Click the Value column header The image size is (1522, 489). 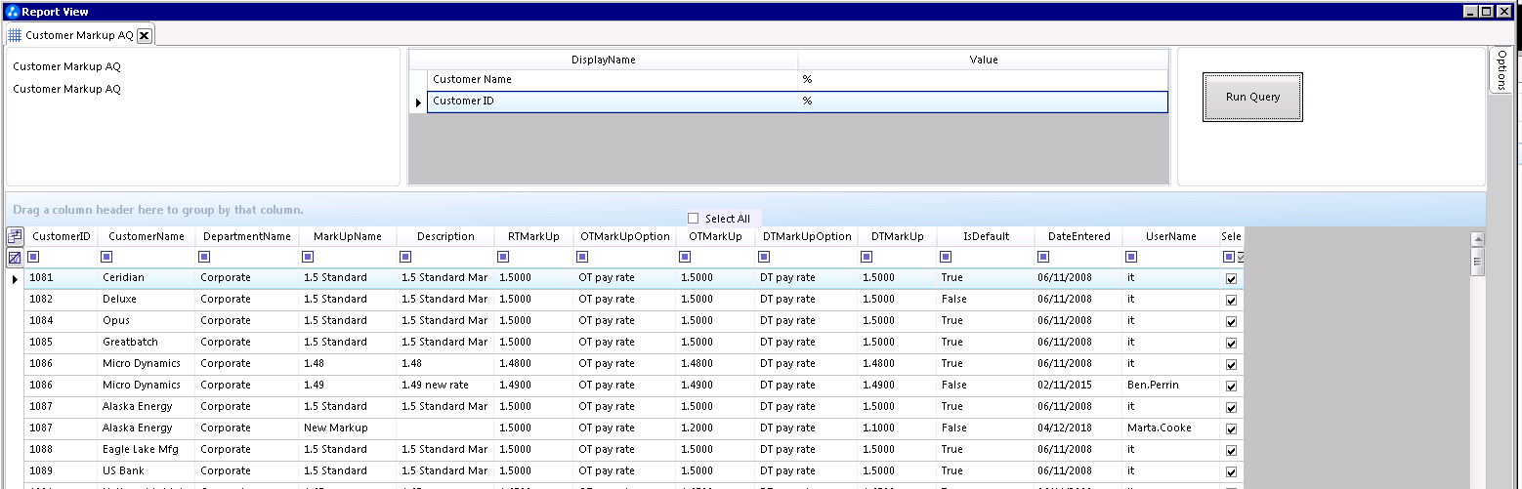[983, 60]
